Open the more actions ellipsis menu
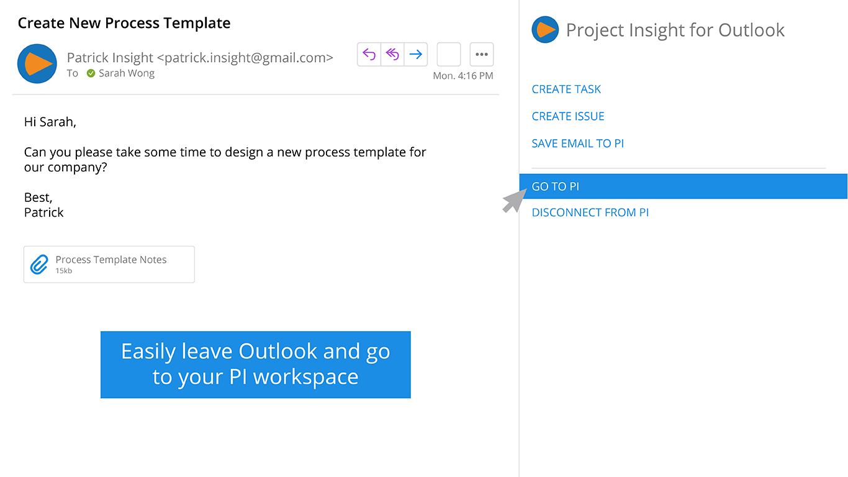This screenshot has height=477, width=848. pyautogui.click(x=481, y=55)
